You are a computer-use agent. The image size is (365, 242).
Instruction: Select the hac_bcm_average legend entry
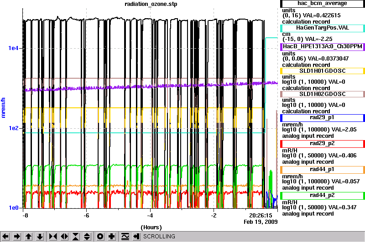[322, 4]
